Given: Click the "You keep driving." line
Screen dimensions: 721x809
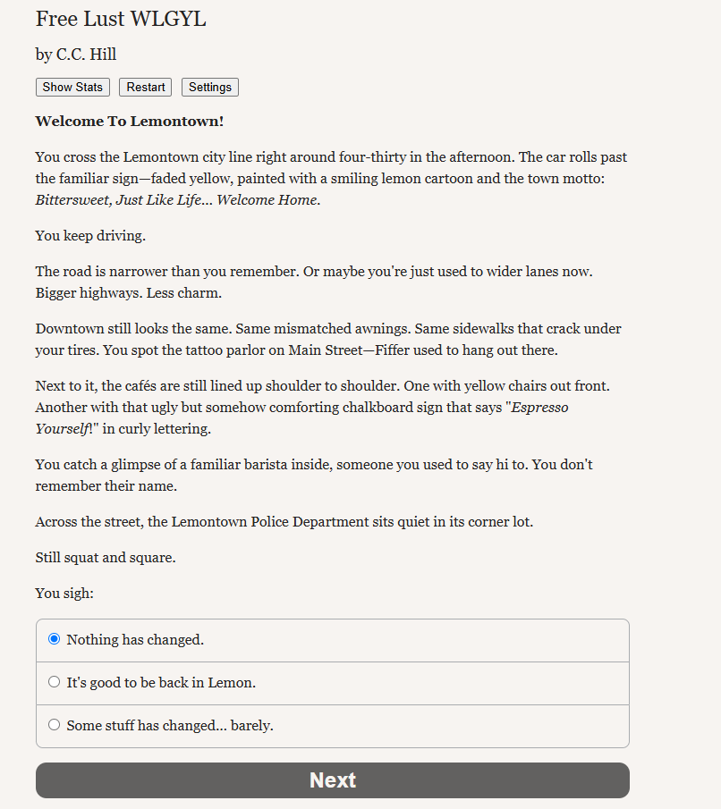Looking at the screenshot, I should [x=90, y=236].
